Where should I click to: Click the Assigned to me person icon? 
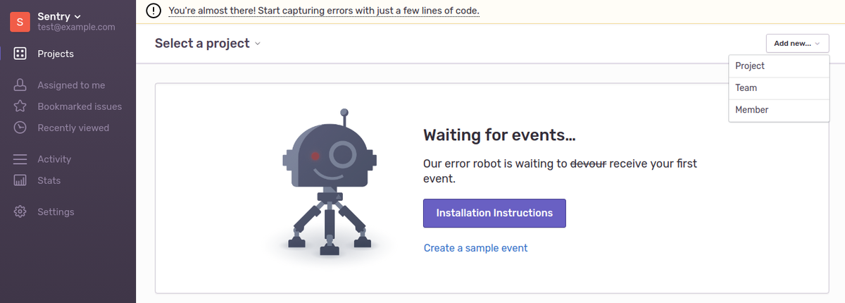(x=20, y=85)
